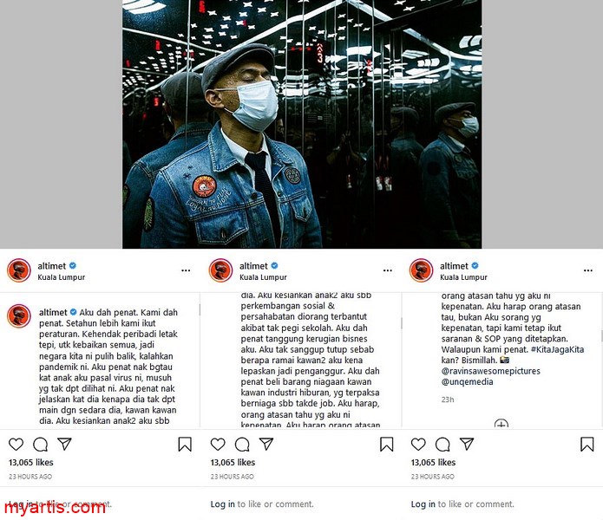This screenshot has width=603, height=520.
Task: Open comments in the left panel
Action: coord(41,445)
